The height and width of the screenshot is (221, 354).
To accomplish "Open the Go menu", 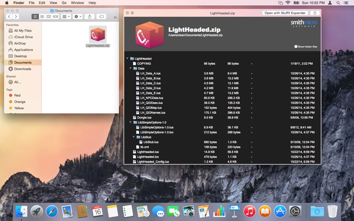I will (64, 3).
